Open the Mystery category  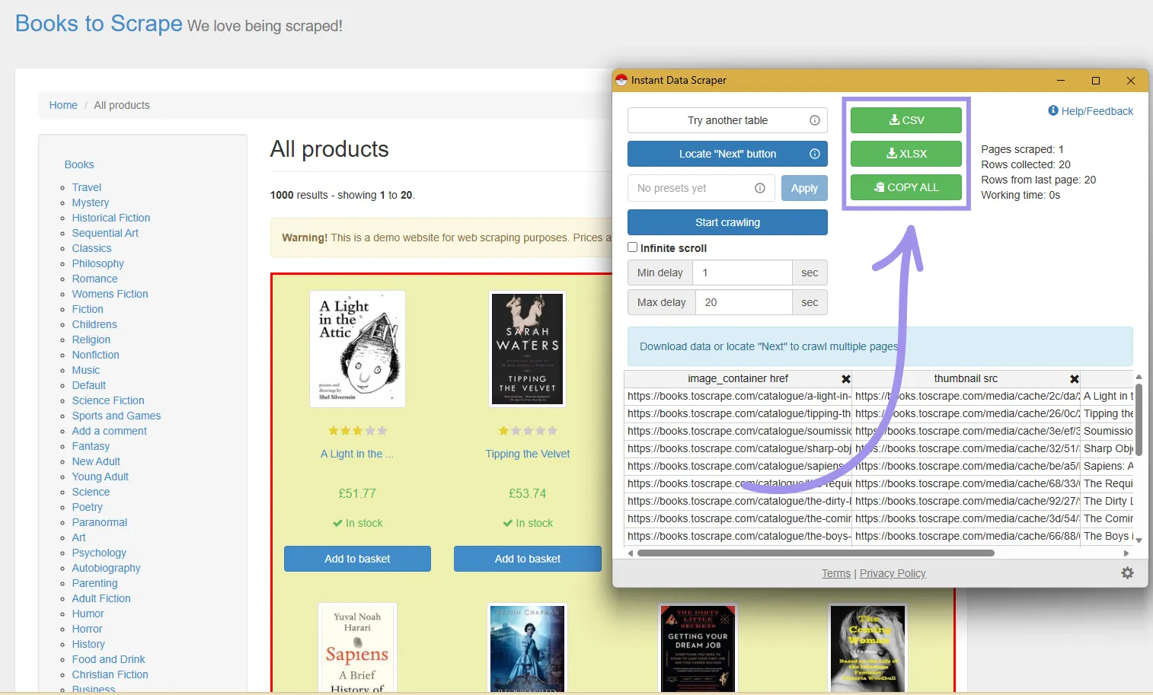click(x=91, y=202)
